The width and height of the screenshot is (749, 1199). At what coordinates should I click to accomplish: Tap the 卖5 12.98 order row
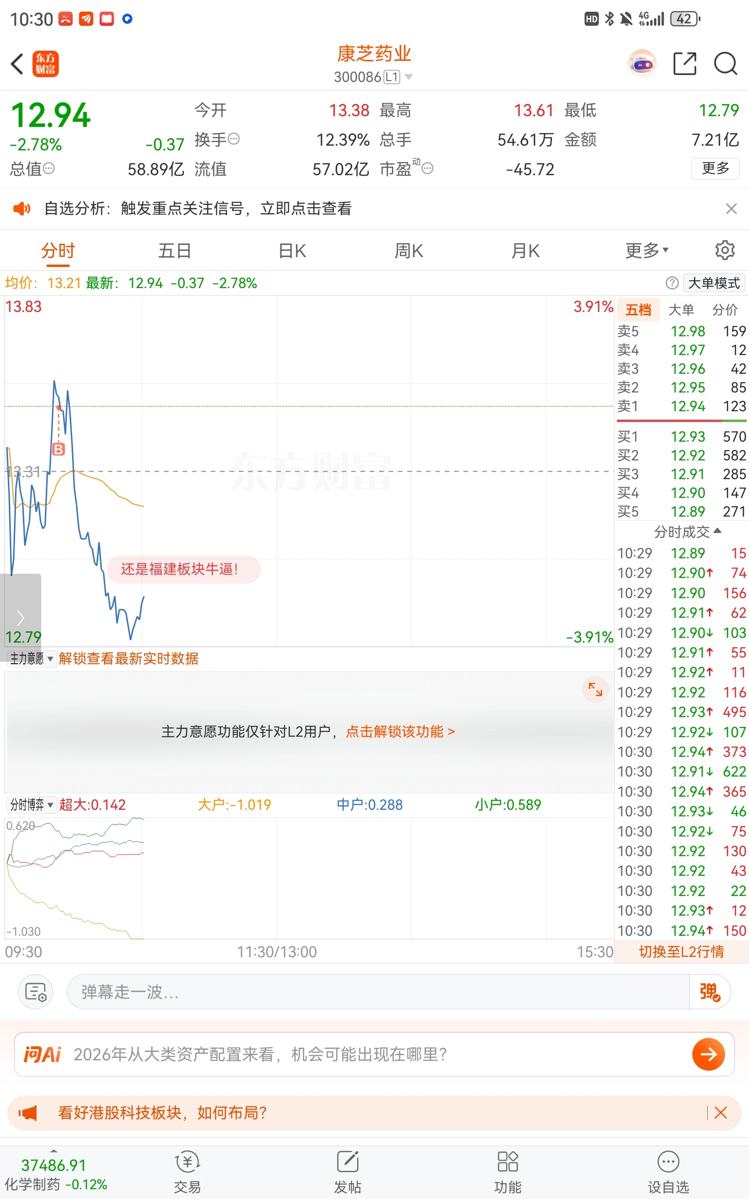[x=681, y=331]
